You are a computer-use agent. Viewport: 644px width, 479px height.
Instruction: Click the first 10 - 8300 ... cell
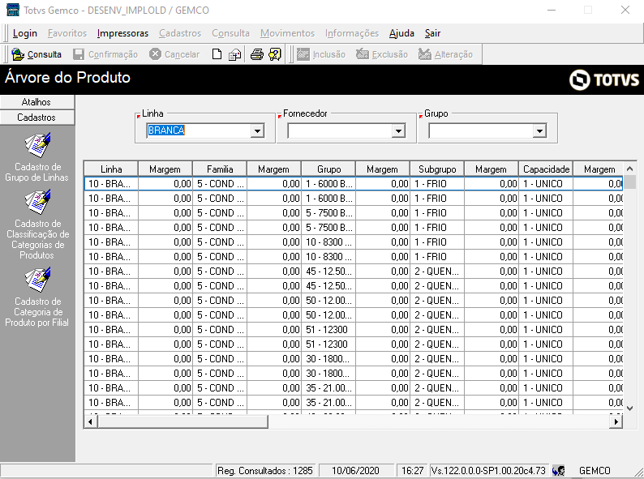(328, 242)
